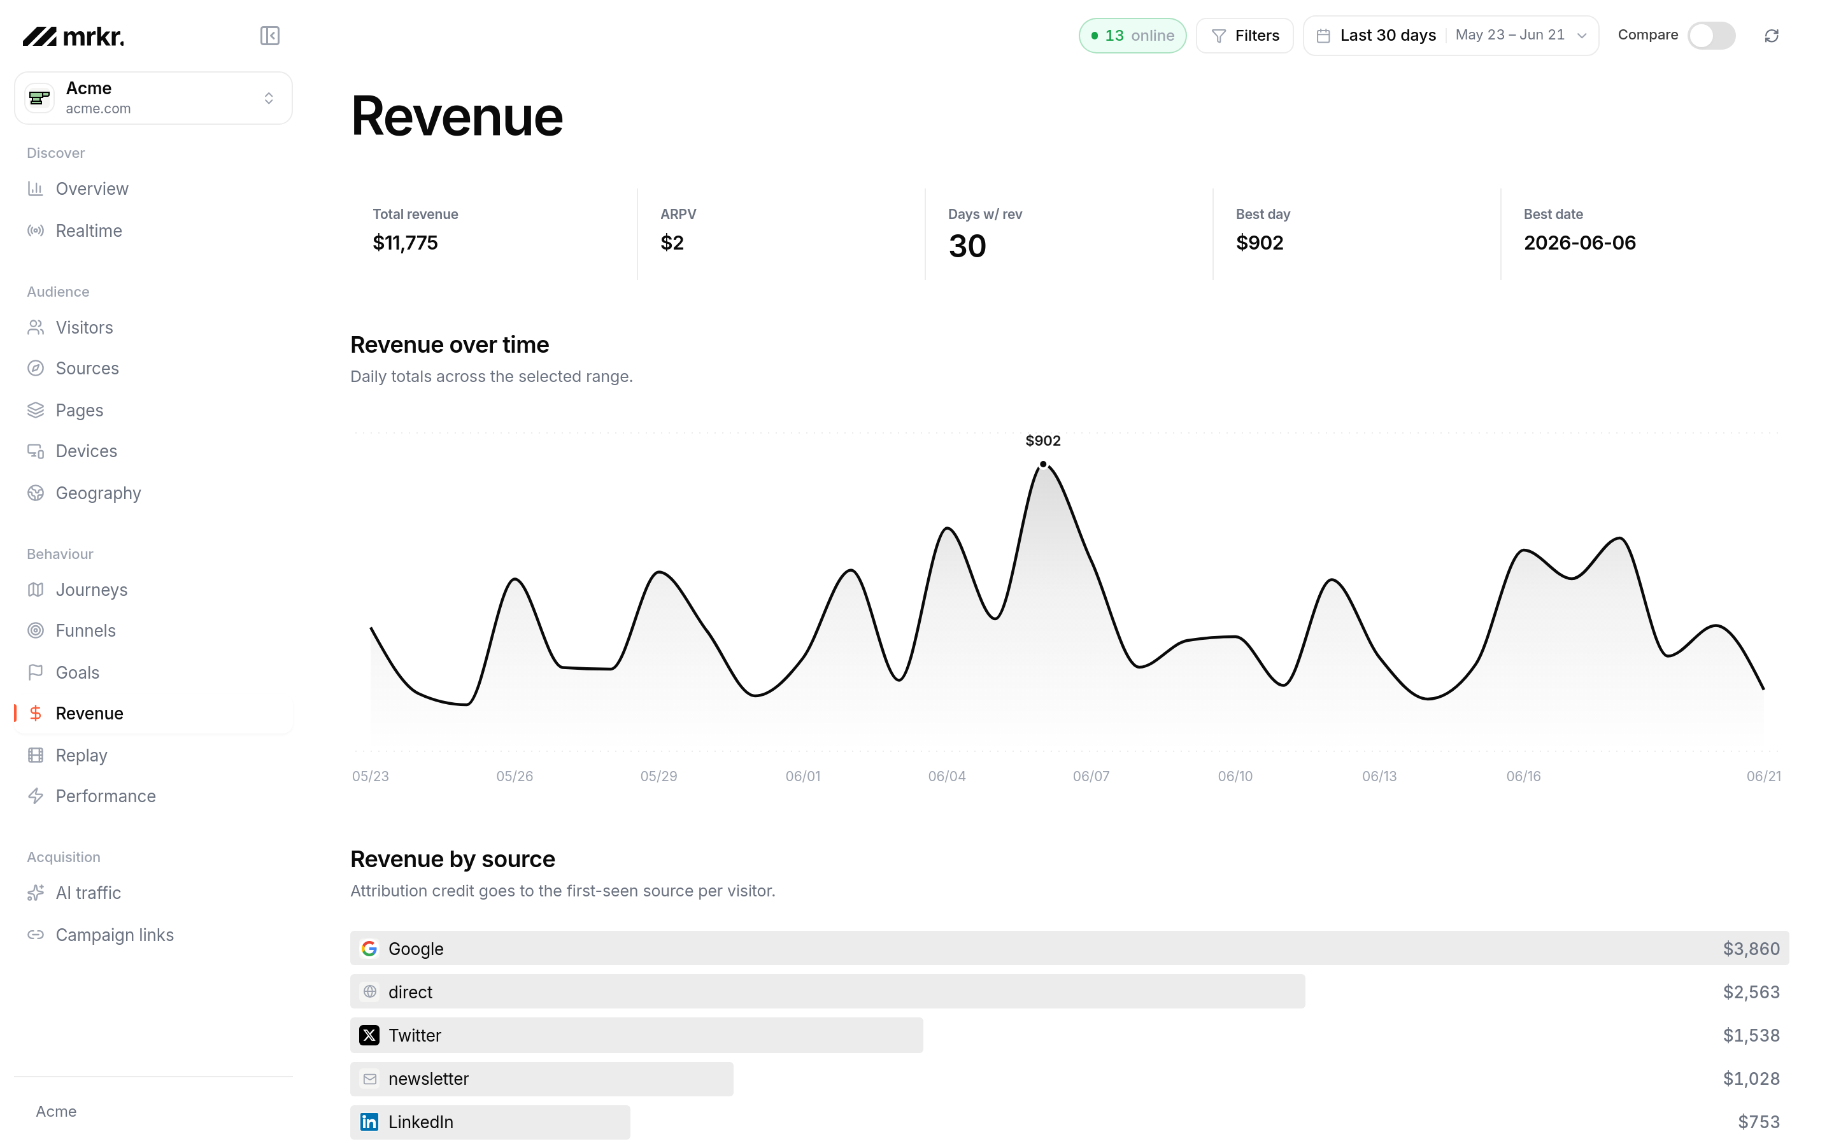Click the 06/07 axis label

pos(1091,776)
